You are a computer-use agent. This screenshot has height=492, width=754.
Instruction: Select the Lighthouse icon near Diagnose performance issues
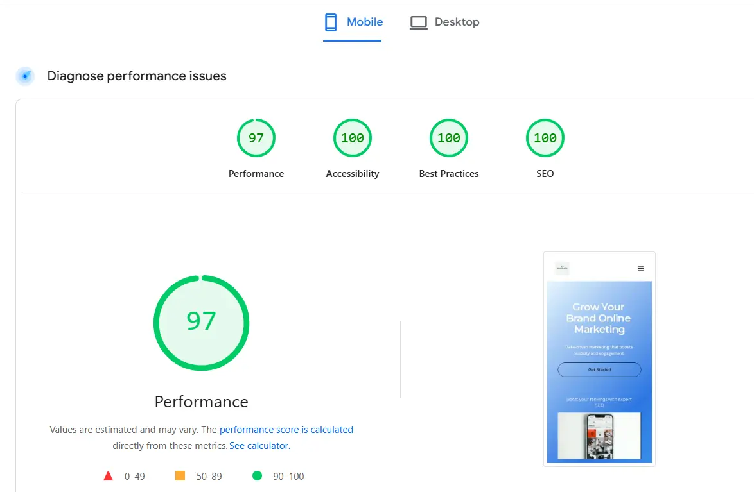click(x=24, y=76)
